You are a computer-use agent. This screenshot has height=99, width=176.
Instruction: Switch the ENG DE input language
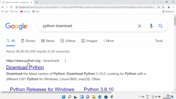[x=148, y=97]
